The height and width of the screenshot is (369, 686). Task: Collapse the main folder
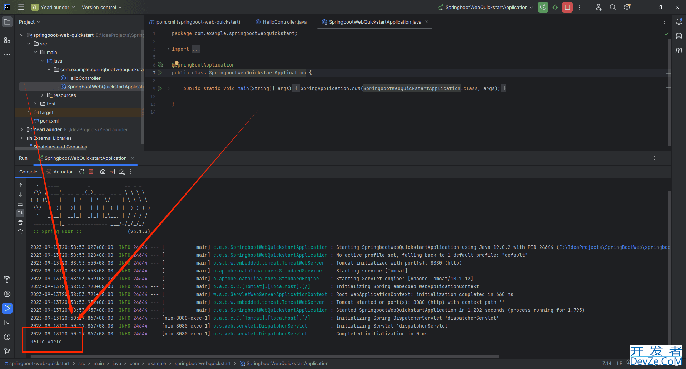tap(35, 52)
